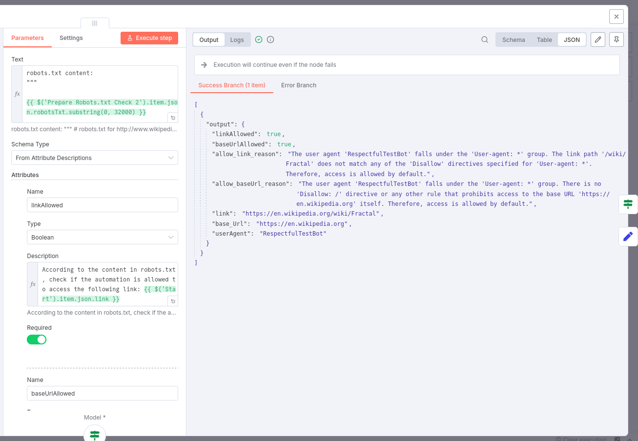638x441 pixels.
Task: Click the true value next to baseUrlAllowed
Action: pos(284,144)
